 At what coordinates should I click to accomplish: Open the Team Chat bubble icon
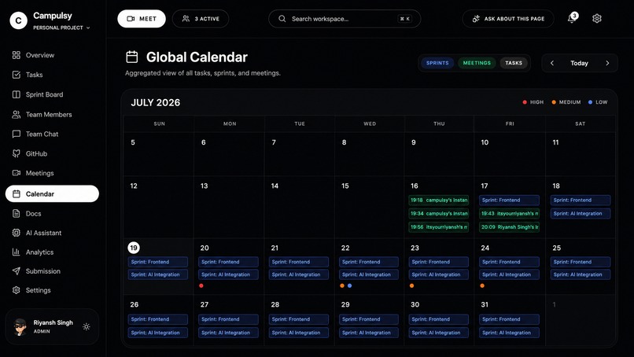17,134
